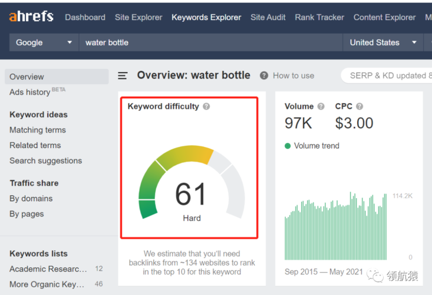Click the keyword difficulty gauge showing 61

pyautogui.click(x=192, y=182)
